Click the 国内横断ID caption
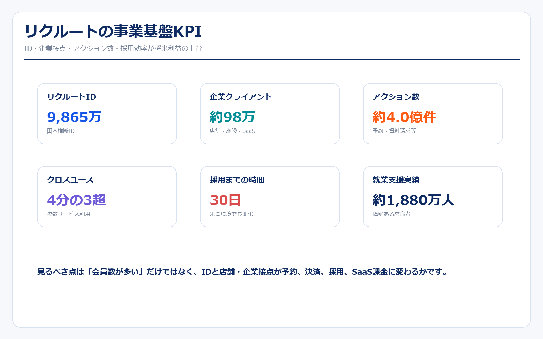Screen dimensions: 543x339 pos(61,131)
